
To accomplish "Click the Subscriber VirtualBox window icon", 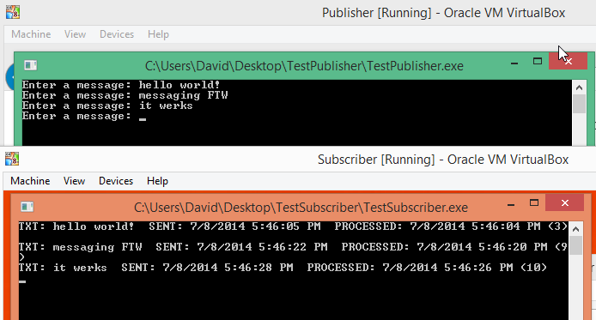I will 12,159.
